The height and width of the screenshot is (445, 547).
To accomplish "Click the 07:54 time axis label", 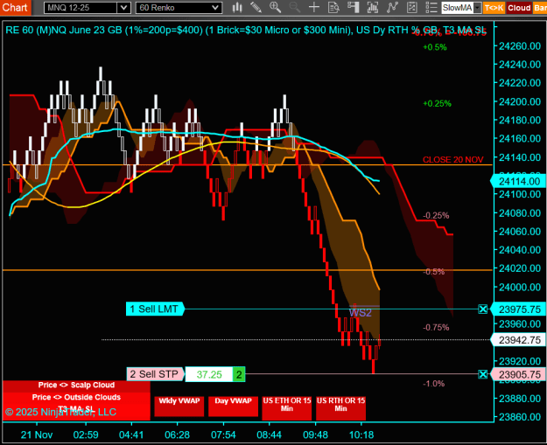I will [223, 435].
